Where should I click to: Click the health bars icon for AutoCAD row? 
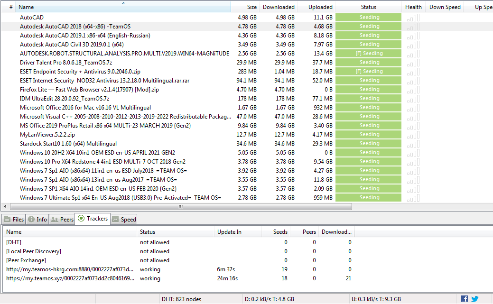point(413,18)
